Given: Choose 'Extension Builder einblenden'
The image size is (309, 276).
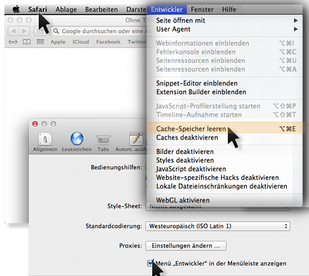Looking at the screenshot, I should (225, 92).
